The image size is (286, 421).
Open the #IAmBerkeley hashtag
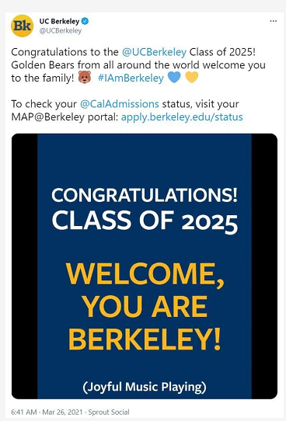(x=131, y=78)
